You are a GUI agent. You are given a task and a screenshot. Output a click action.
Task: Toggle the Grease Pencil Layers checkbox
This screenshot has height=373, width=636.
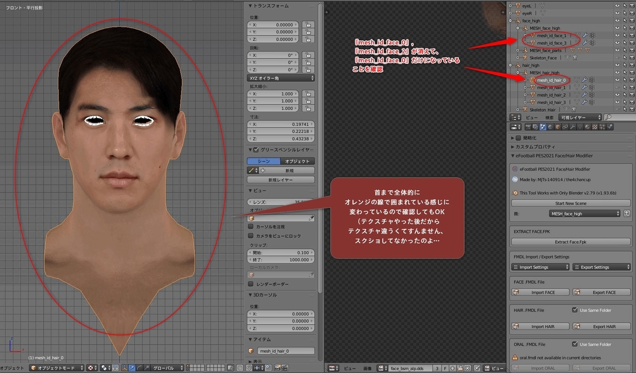257,150
